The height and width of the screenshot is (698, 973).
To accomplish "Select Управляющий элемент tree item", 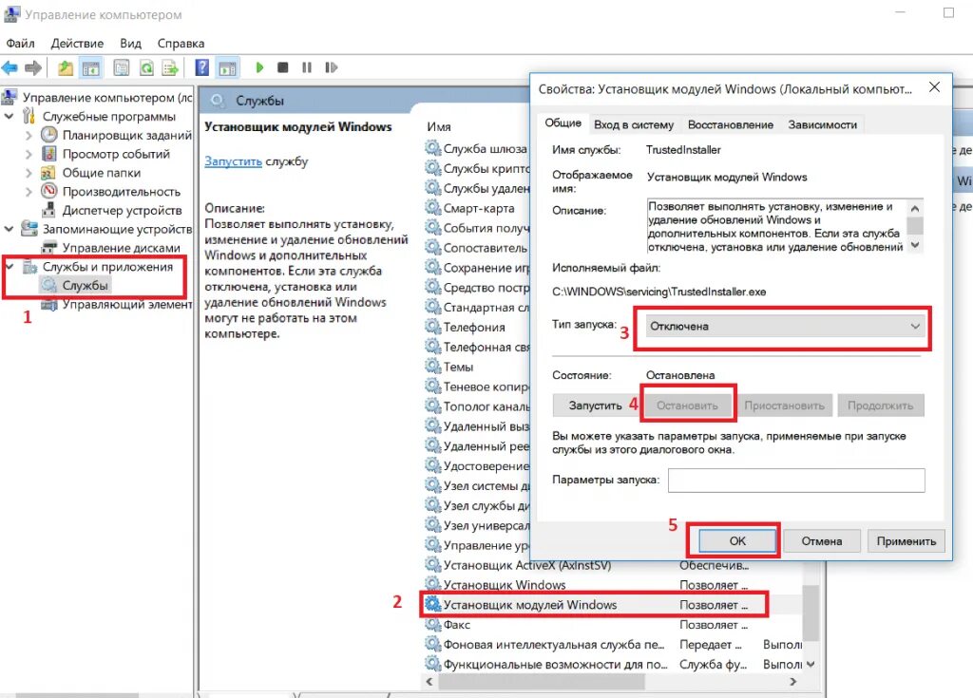I will (x=127, y=305).
